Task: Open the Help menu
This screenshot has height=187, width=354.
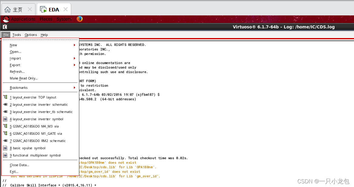Action: click(44, 35)
